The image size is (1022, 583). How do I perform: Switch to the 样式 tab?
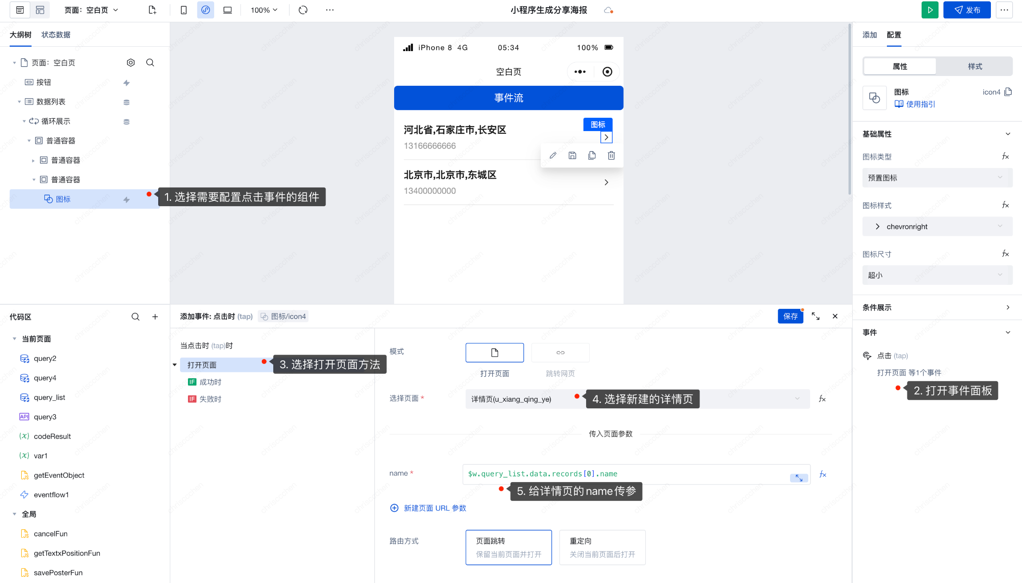pyautogui.click(x=975, y=66)
